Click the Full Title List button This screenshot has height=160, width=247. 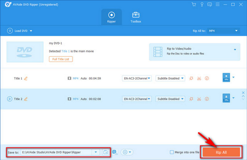click(x=61, y=59)
